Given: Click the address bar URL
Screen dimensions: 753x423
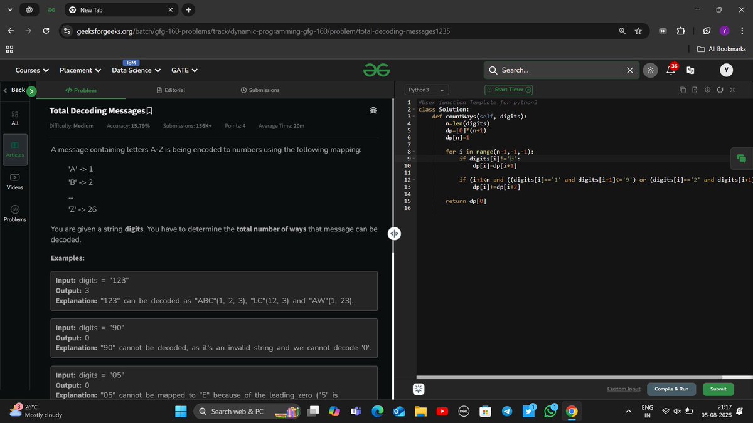Looking at the screenshot, I should coord(264,31).
